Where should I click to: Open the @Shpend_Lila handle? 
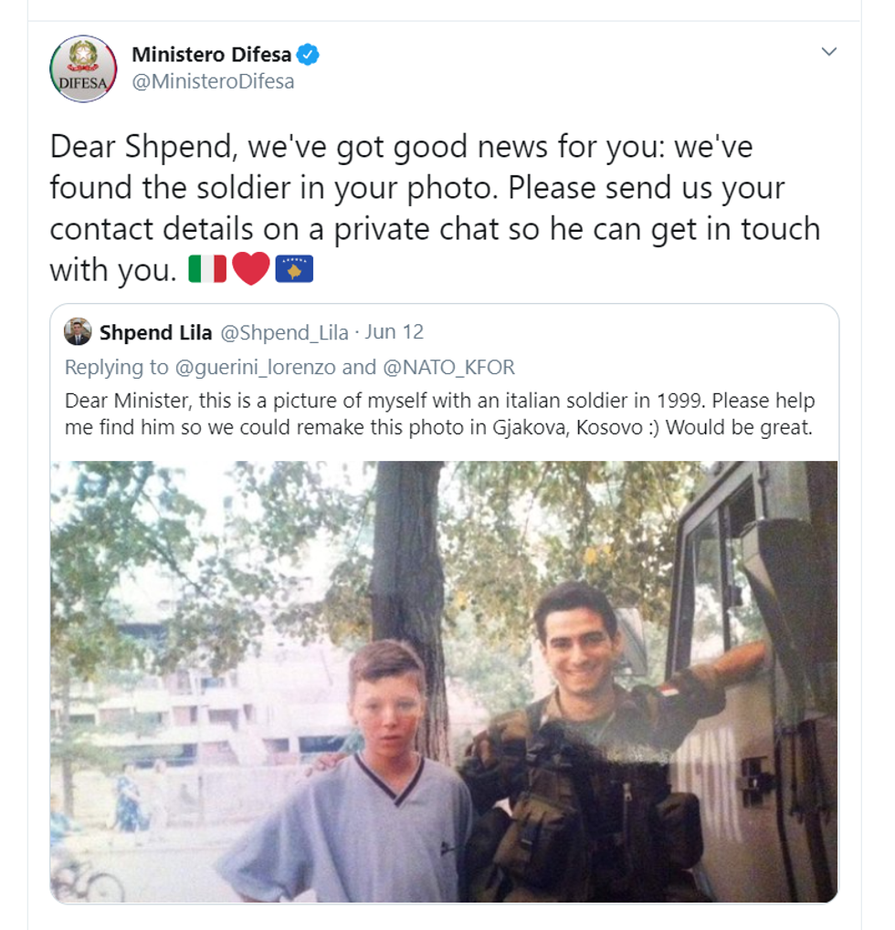[x=284, y=333]
